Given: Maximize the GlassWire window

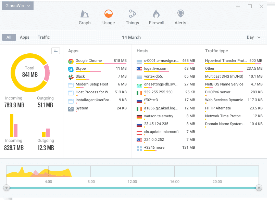Looking at the screenshot, I should [250, 6].
